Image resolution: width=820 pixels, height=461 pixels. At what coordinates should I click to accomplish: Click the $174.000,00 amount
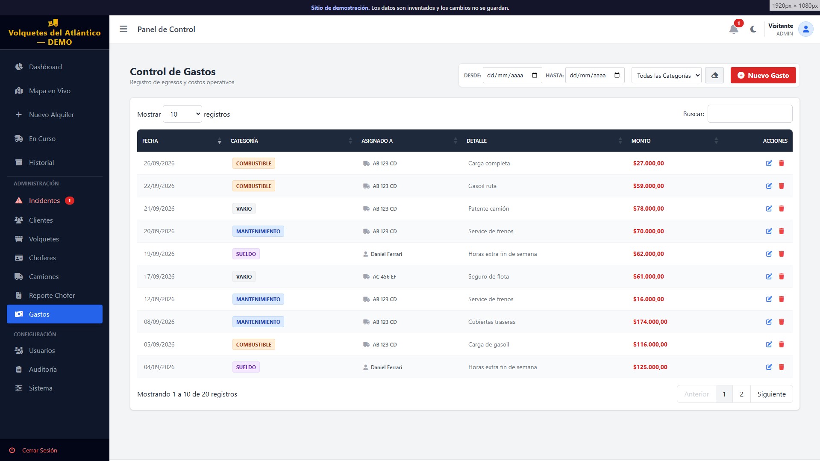tap(650, 322)
